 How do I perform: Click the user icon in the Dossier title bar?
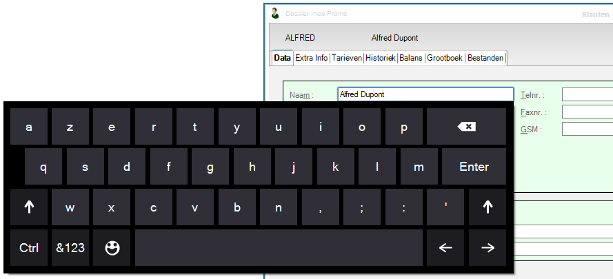pyautogui.click(x=275, y=13)
